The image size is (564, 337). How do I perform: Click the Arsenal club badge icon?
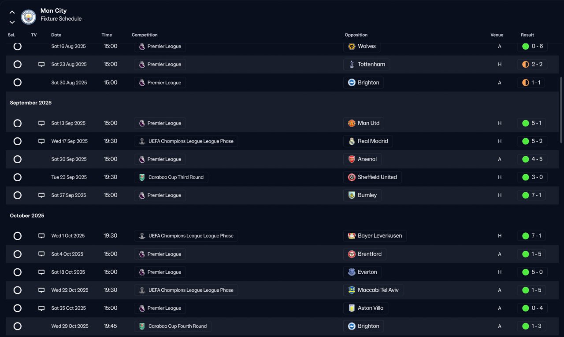pos(352,159)
